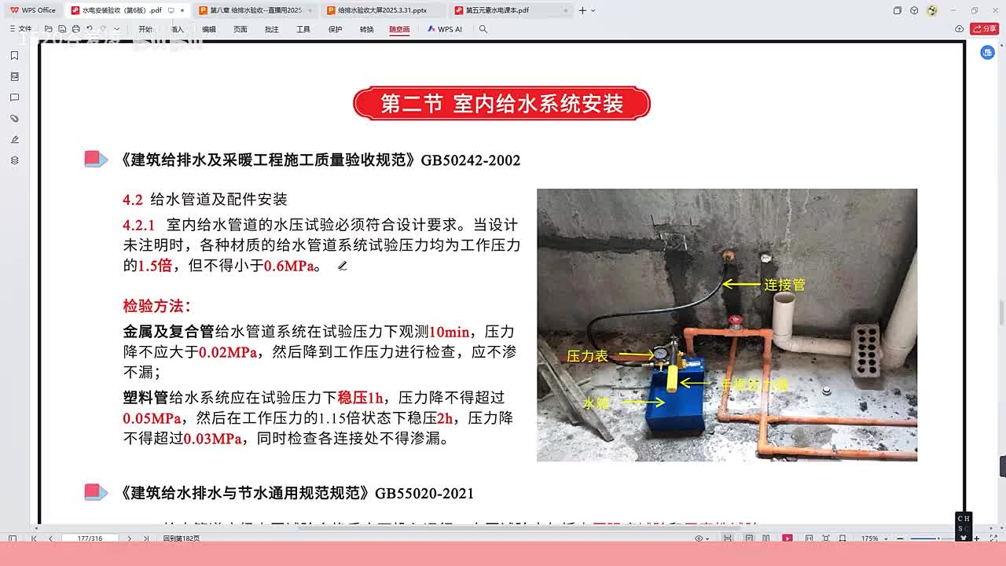This screenshot has height=566, width=1006.
Task: Click the fit page icon in status bar
Action: pos(828,538)
